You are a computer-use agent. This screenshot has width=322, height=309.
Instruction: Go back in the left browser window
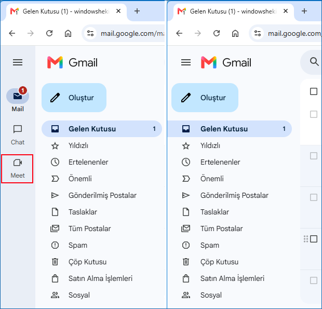(12, 33)
